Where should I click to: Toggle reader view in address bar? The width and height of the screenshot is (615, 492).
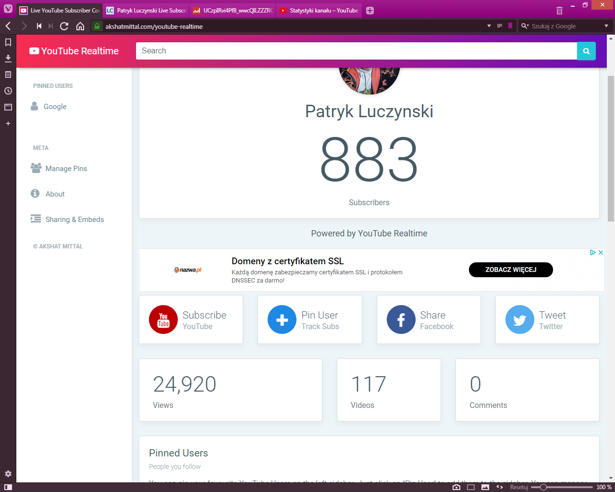click(x=500, y=26)
